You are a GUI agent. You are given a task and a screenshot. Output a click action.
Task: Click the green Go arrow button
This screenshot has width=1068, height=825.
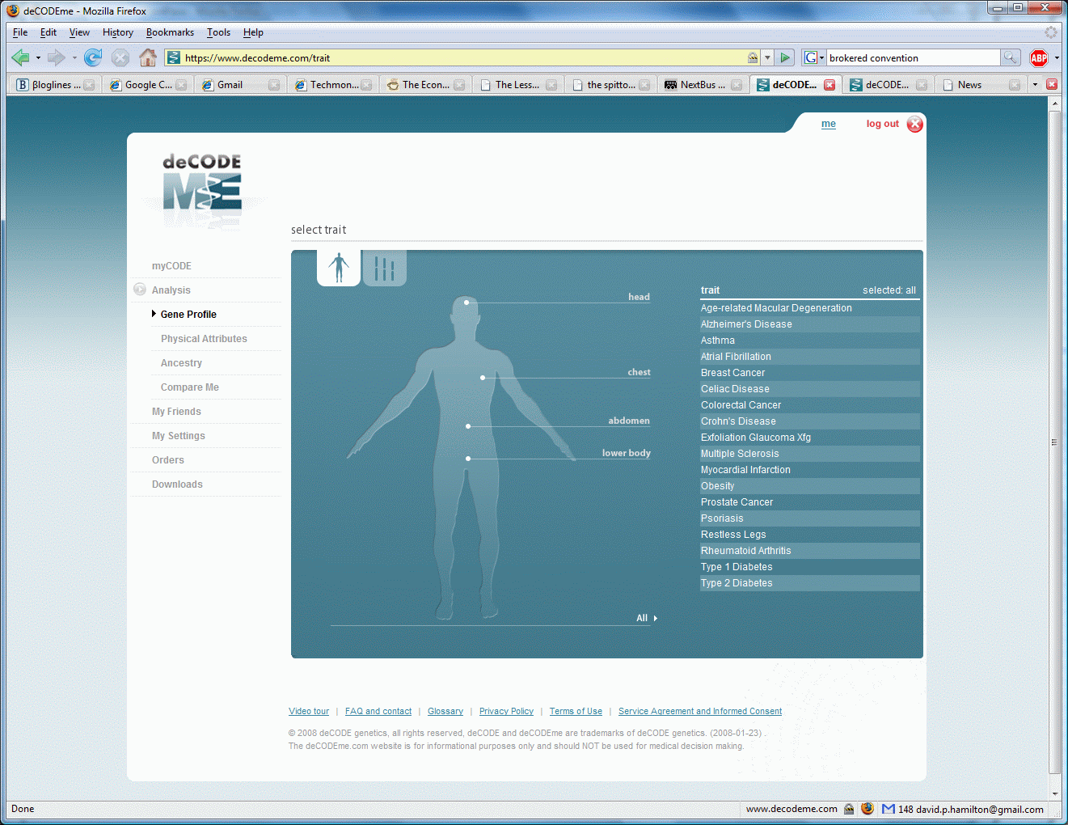[x=784, y=57]
